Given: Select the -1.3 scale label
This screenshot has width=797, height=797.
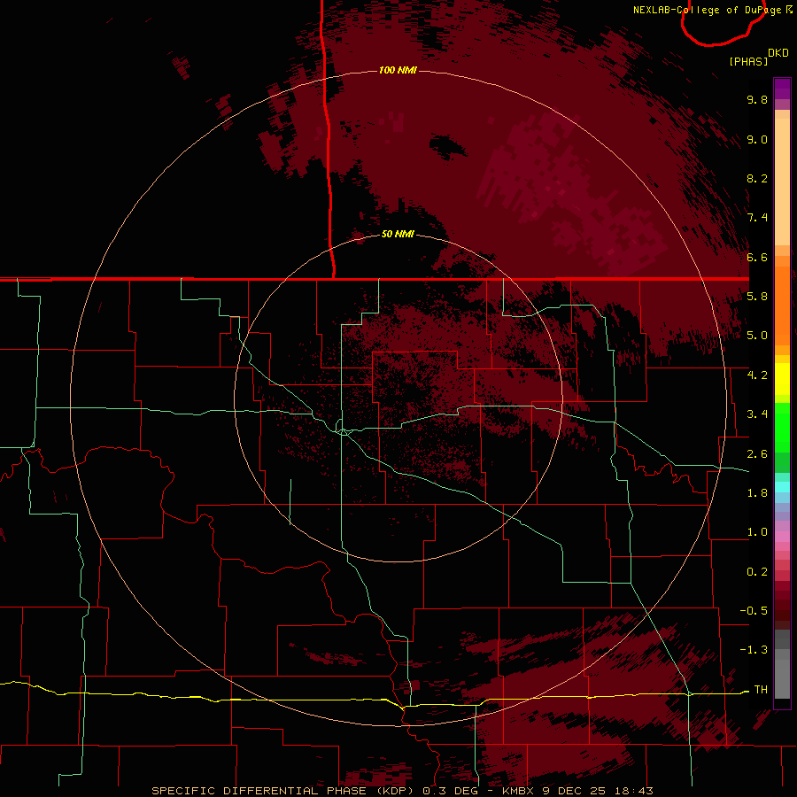Looking at the screenshot, I should click(754, 650).
